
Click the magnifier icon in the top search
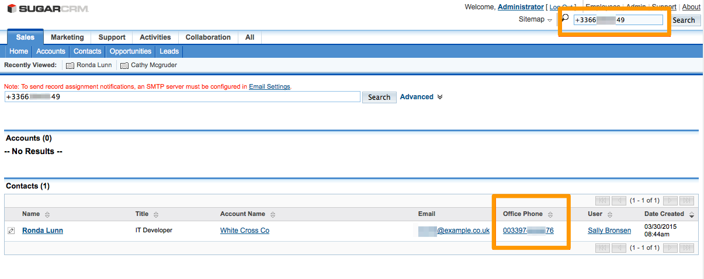(565, 18)
